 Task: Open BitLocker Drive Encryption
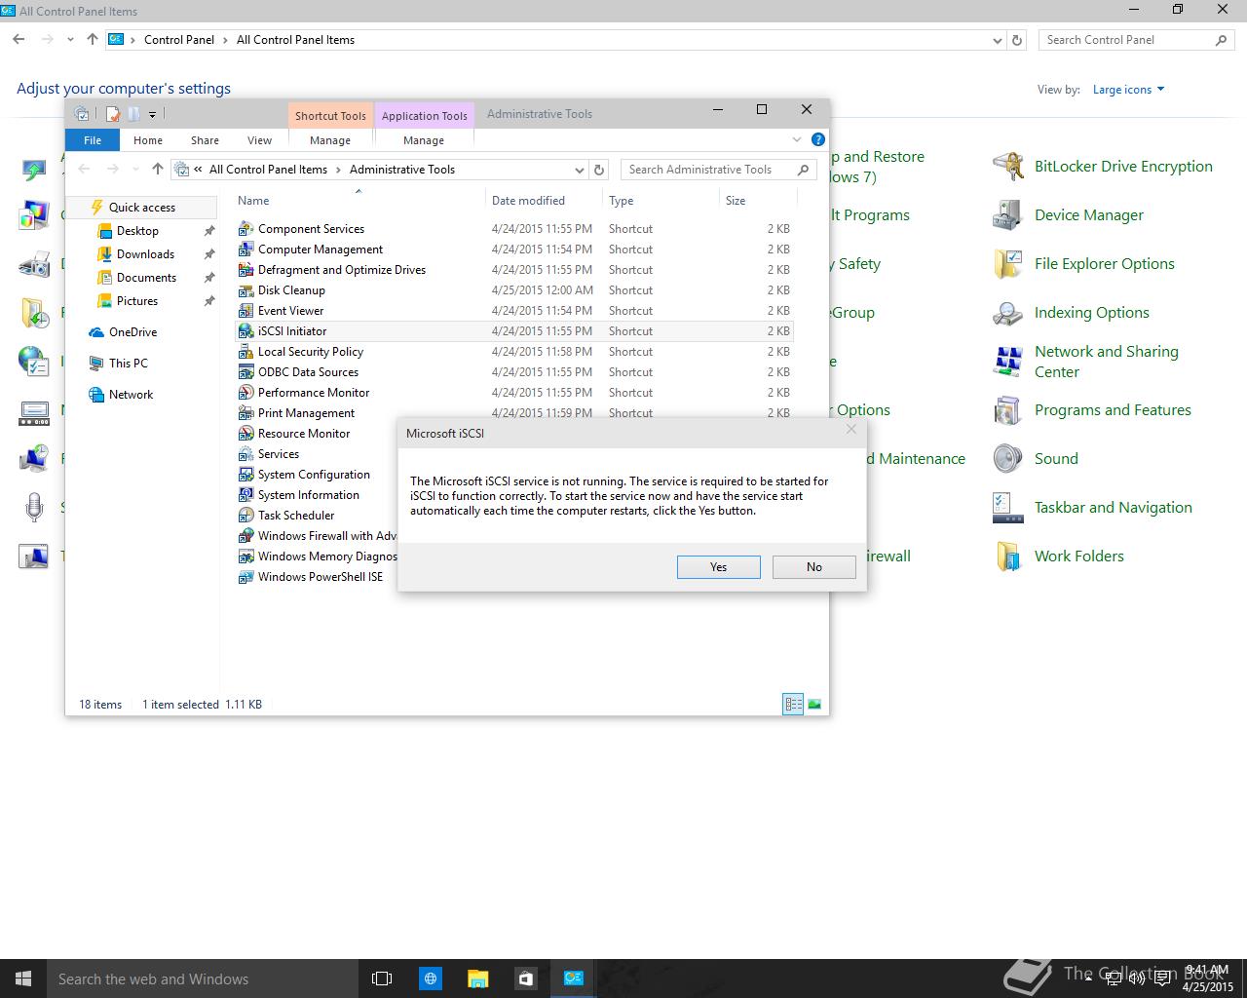pyautogui.click(x=1103, y=167)
